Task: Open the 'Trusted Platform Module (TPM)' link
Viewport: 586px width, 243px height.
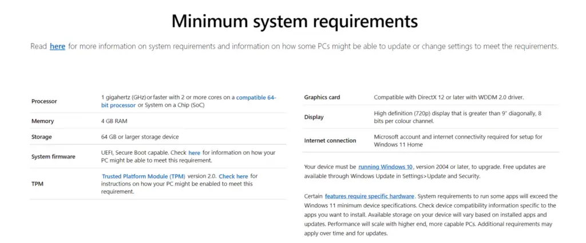Action: pyautogui.click(x=144, y=176)
